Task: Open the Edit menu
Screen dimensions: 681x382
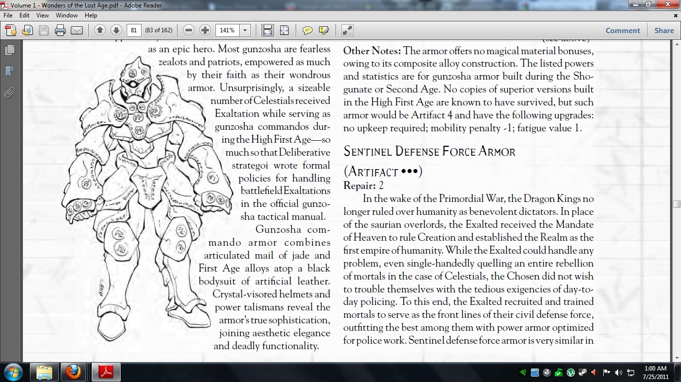Action: [x=24, y=15]
